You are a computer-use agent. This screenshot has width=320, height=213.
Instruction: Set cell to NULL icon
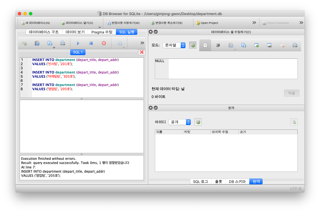[282, 46]
